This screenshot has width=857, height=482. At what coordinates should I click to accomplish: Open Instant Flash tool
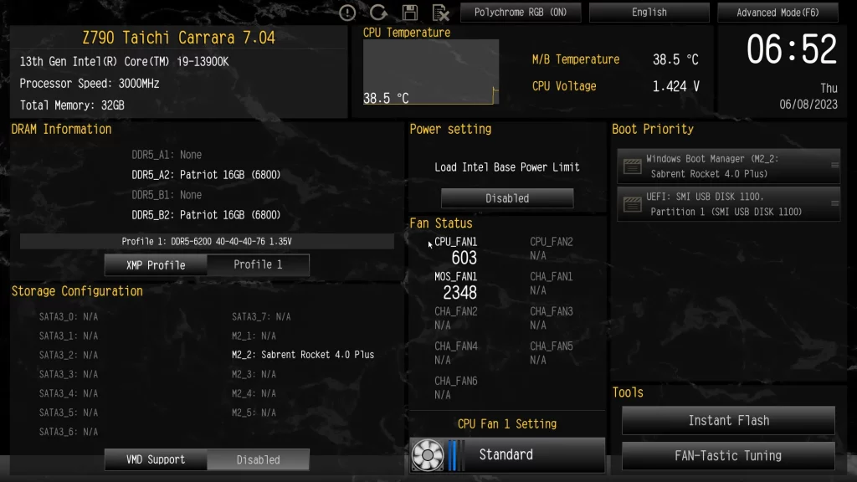pos(729,420)
